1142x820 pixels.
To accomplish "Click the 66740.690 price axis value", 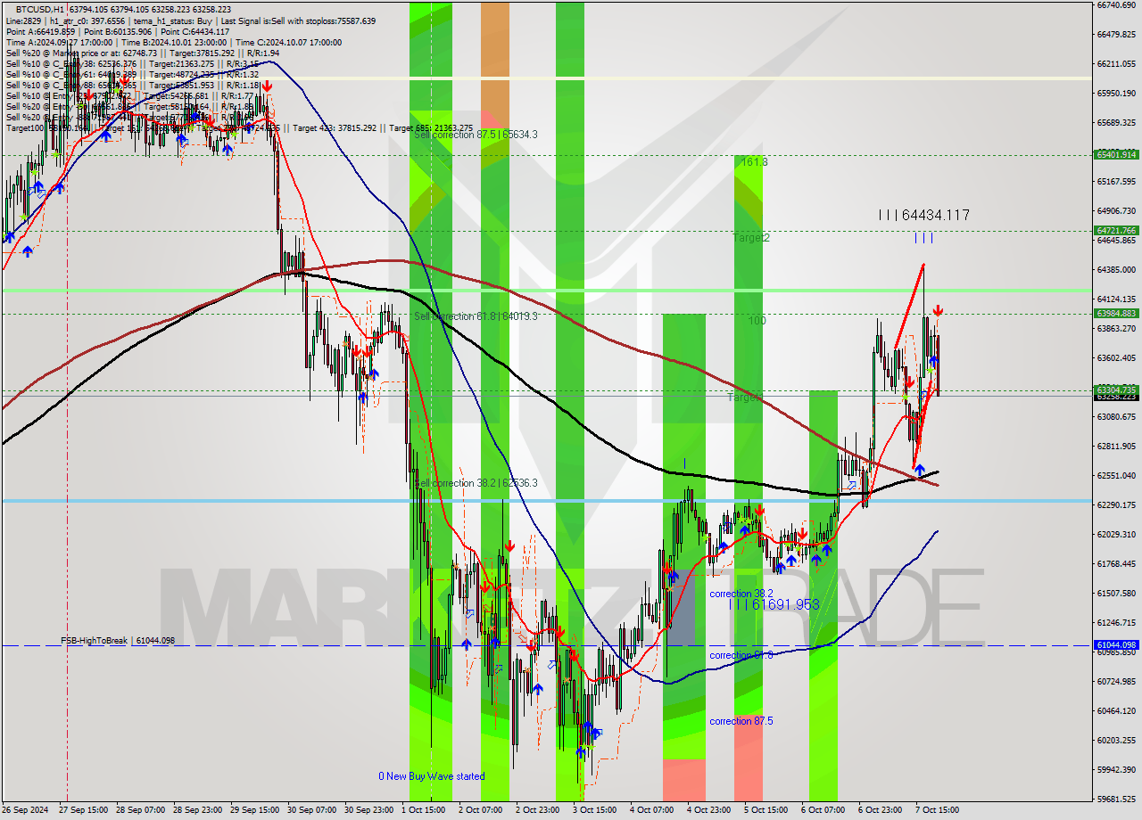I will 1115,5.
